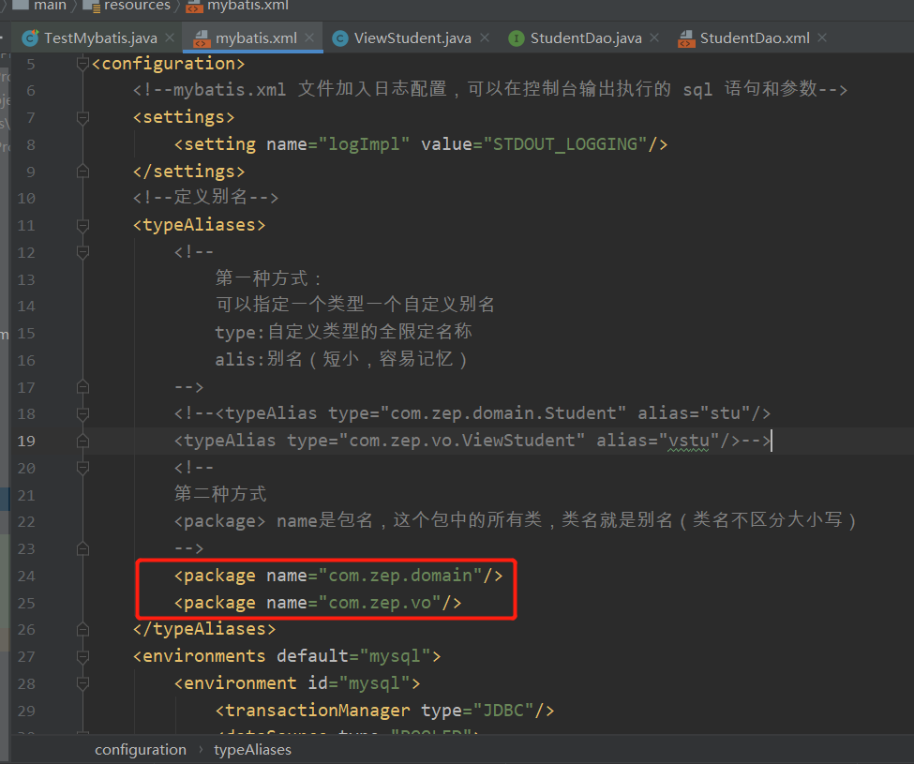
Task: Click the com.zep.domain package name
Action: 400,576
